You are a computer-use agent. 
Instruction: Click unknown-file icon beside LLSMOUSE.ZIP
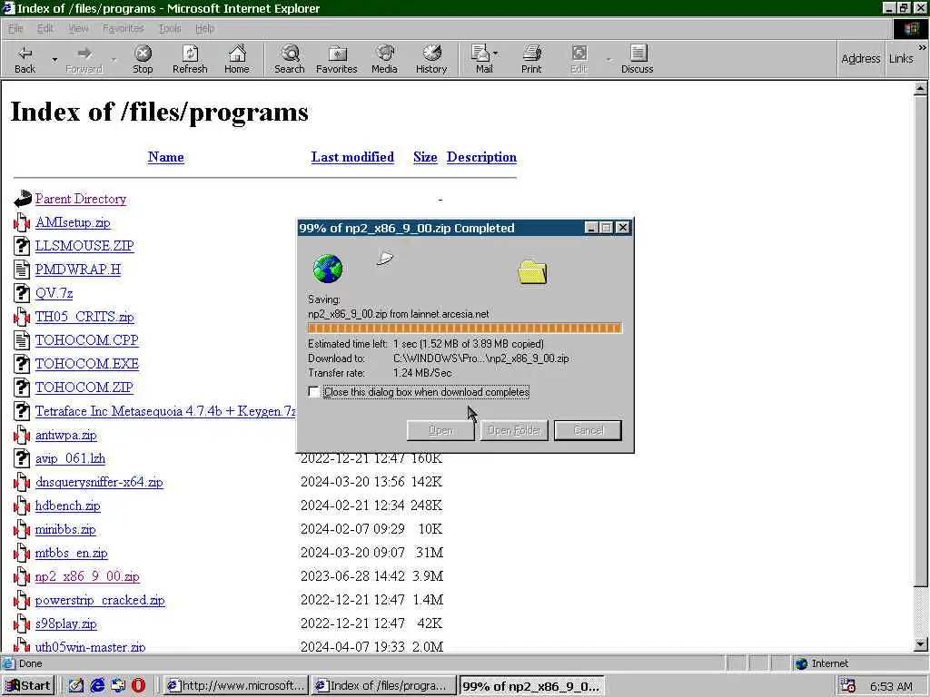tap(22, 246)
